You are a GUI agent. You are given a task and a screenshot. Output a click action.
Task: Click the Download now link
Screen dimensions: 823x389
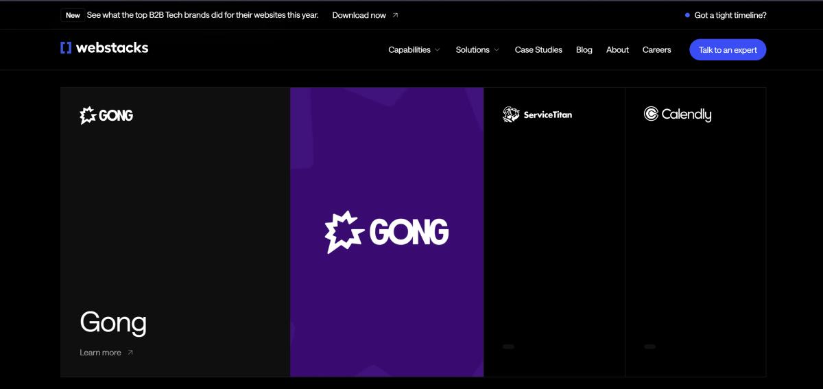coord(359,15)
